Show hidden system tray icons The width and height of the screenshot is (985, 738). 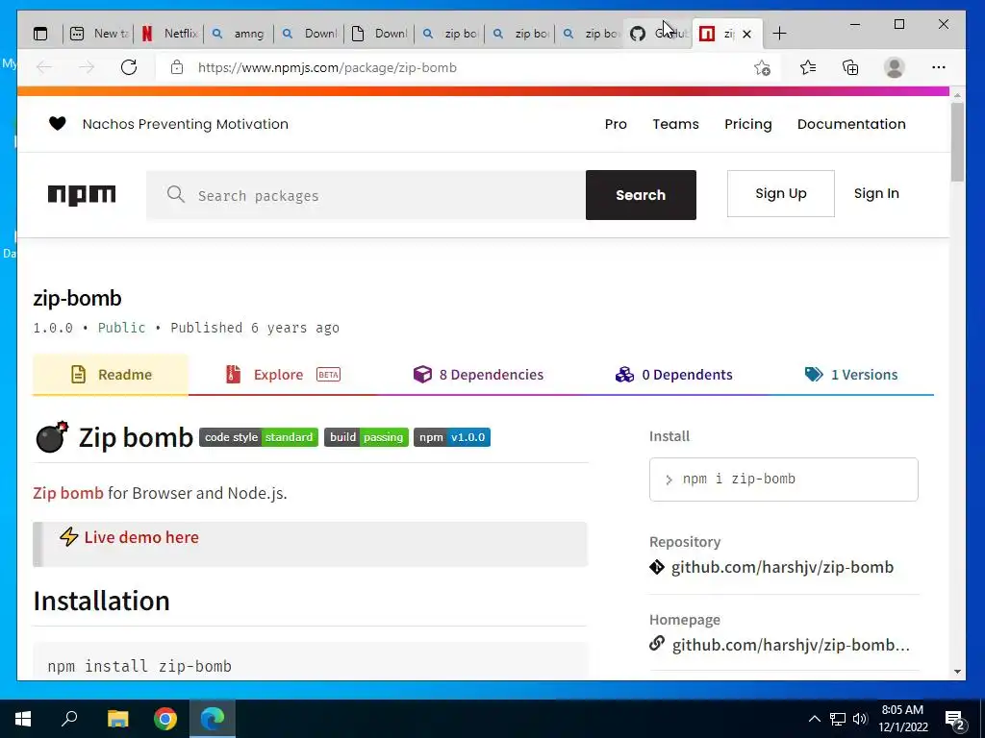814,719
